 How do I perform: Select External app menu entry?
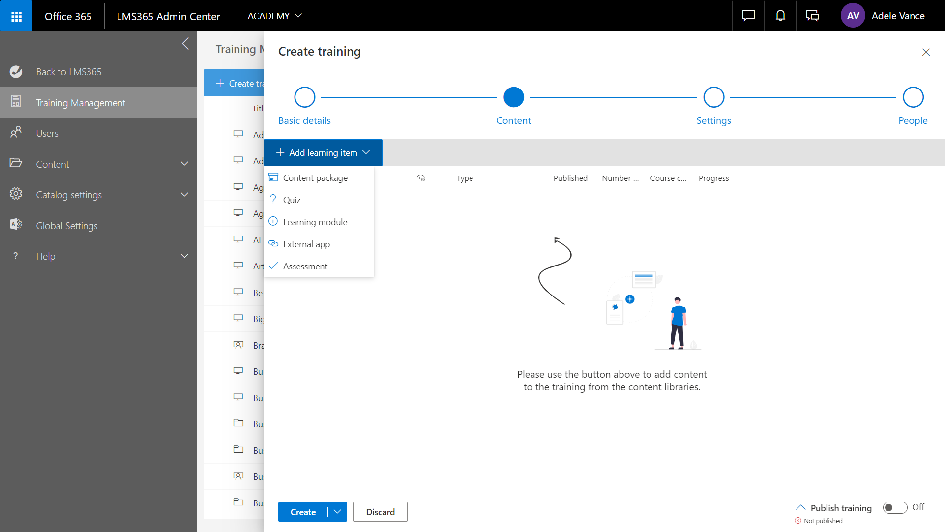tap(306, 244)
